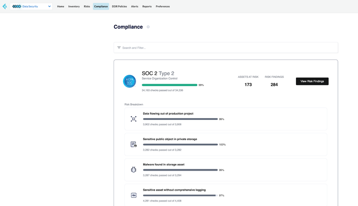Click '34,163 checks passed out of 34,336' text
The height and width of the screenshot is (206, 358).
coord(162,90)
